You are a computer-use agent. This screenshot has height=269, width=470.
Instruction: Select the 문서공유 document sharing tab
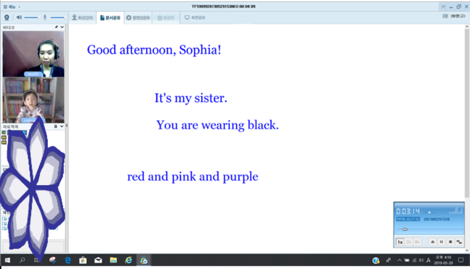[x=110, y=18]
